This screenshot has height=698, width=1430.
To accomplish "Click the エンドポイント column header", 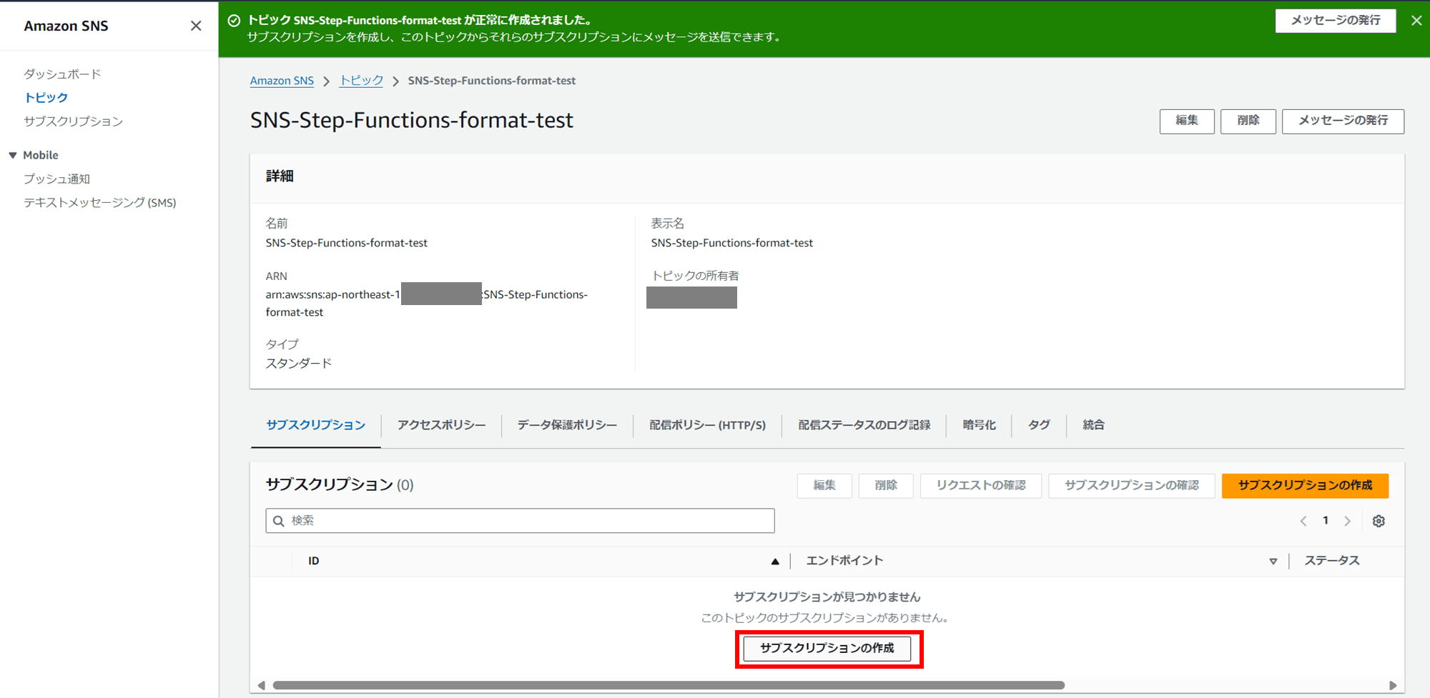I will [x=844, y=562].
